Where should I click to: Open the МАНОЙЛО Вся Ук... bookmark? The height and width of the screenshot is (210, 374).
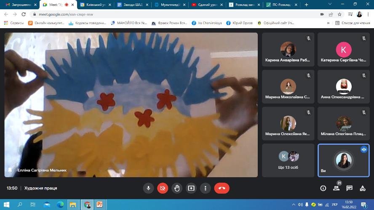pos(129,23)
